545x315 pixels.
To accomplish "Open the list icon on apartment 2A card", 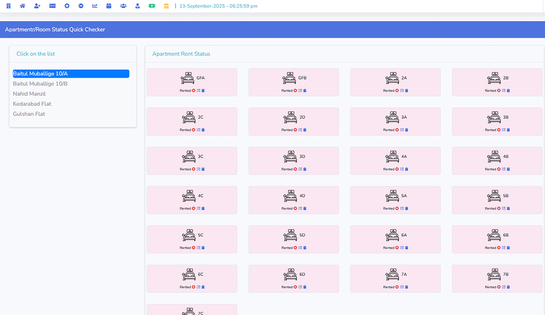I will [402, 90].
